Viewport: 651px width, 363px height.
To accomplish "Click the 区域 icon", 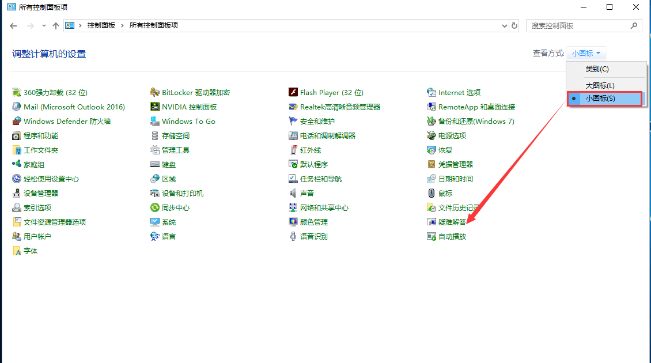I will tap(155, 179).
